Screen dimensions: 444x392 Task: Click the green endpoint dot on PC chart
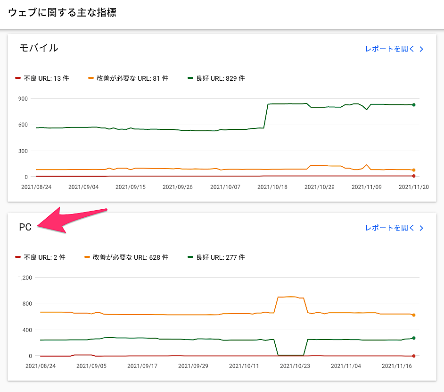(x=414, y=338)
